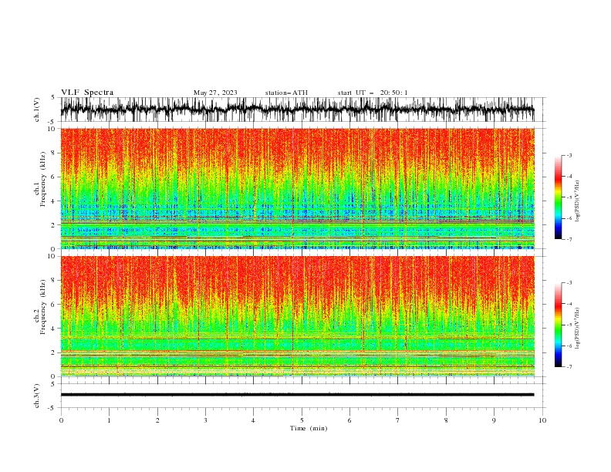Click the "4" kHz tick on ch.2 frequency axis

pos(53,329)
